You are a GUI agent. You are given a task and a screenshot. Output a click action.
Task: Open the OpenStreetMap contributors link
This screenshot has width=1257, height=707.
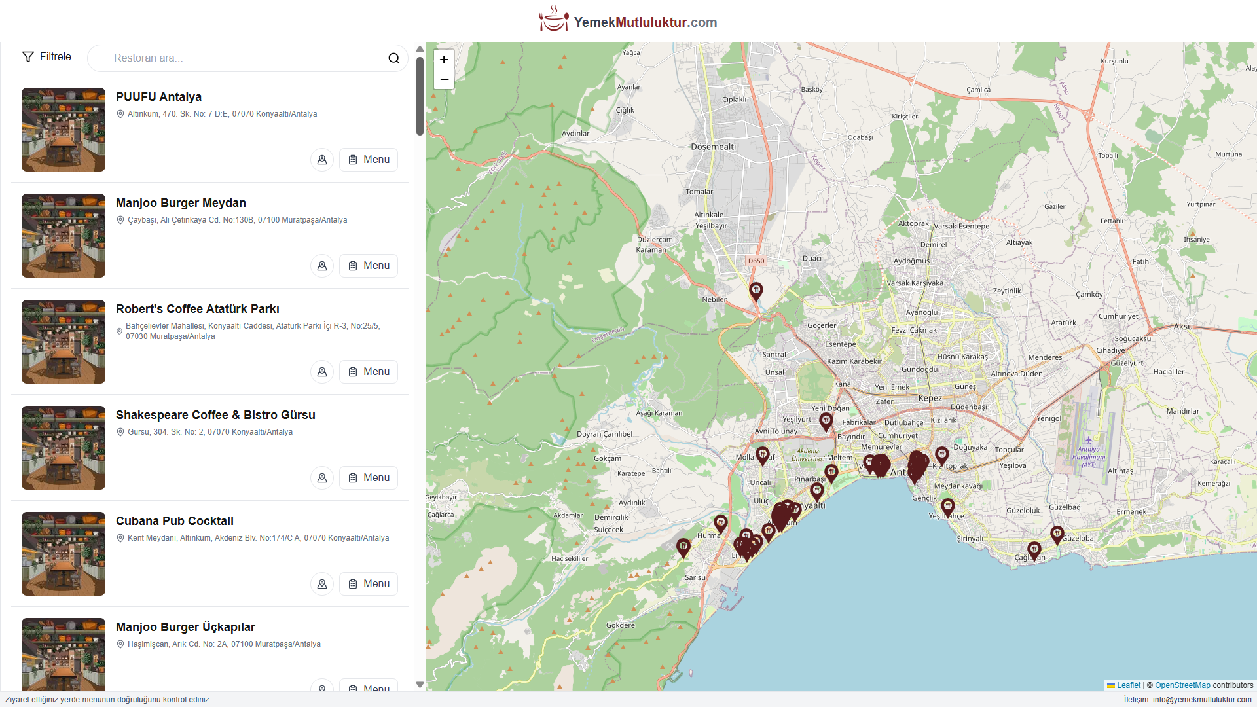(x=1182, y=685)
